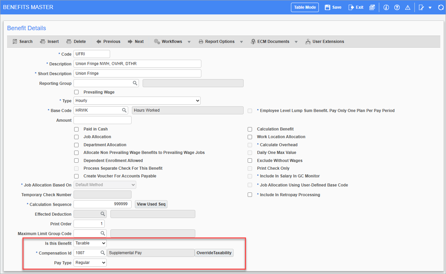
Task: Click the View Used Seq button
Action: (151, 204)
